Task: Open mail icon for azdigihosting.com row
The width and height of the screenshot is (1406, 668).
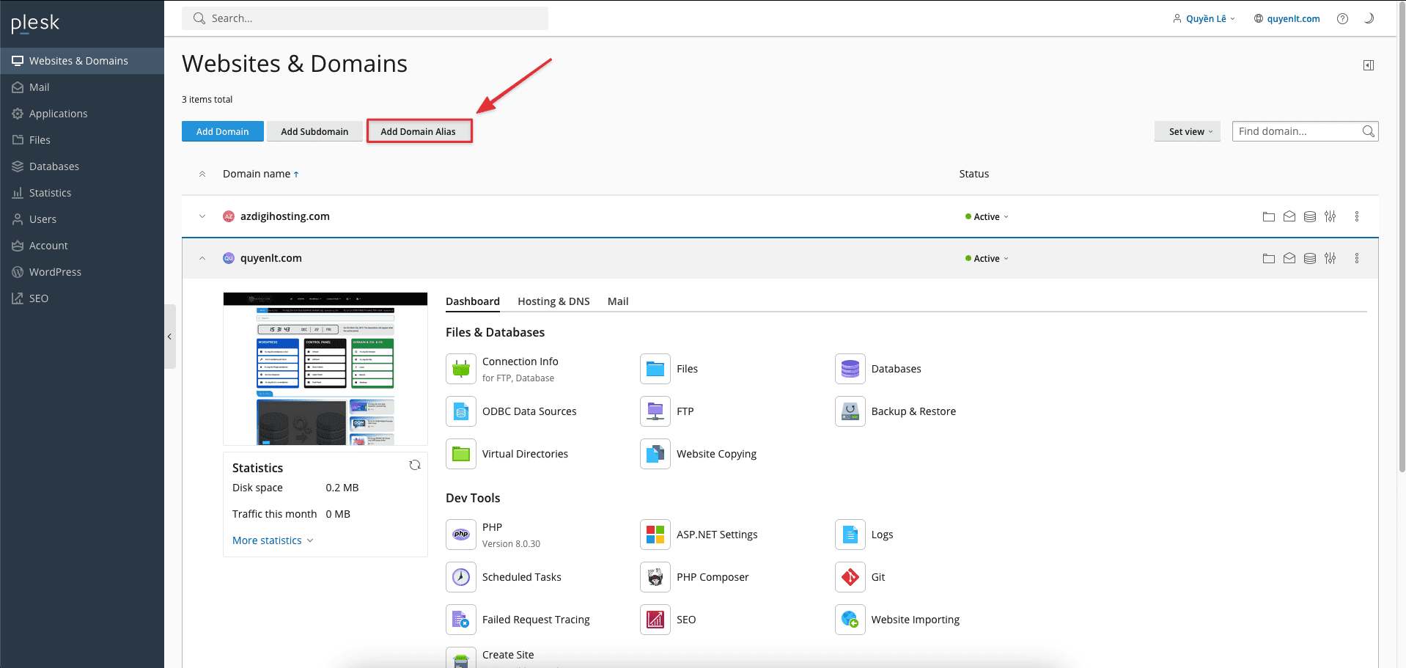Action: (1289, 216)
